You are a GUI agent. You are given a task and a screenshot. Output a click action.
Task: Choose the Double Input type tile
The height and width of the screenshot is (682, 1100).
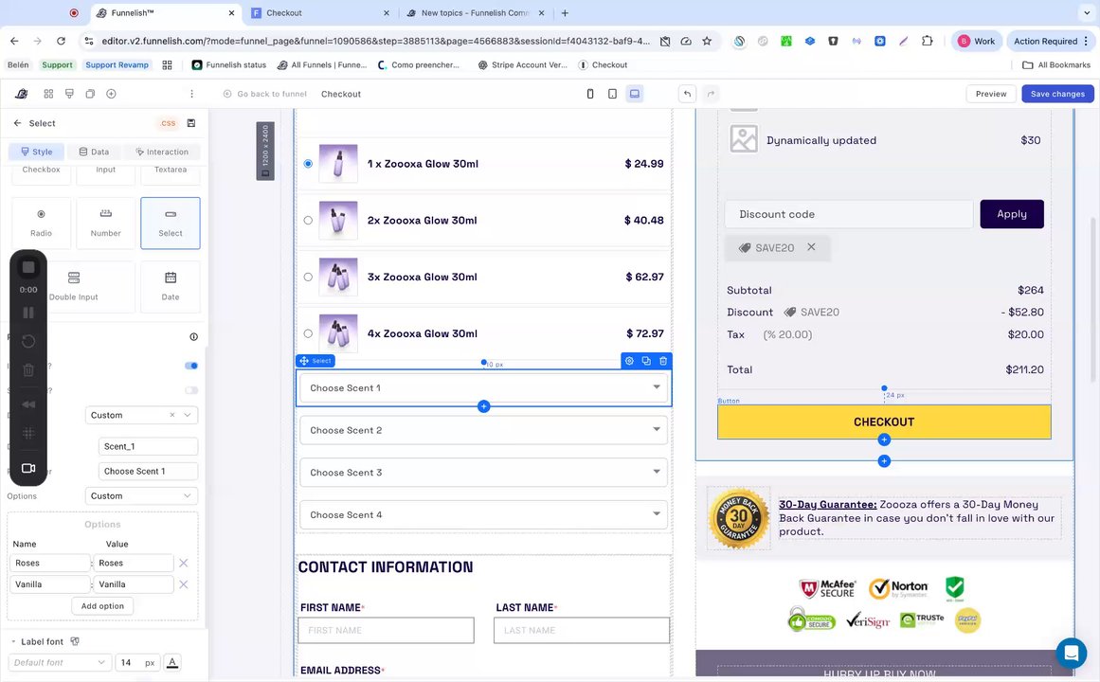[x=74, y=286]
